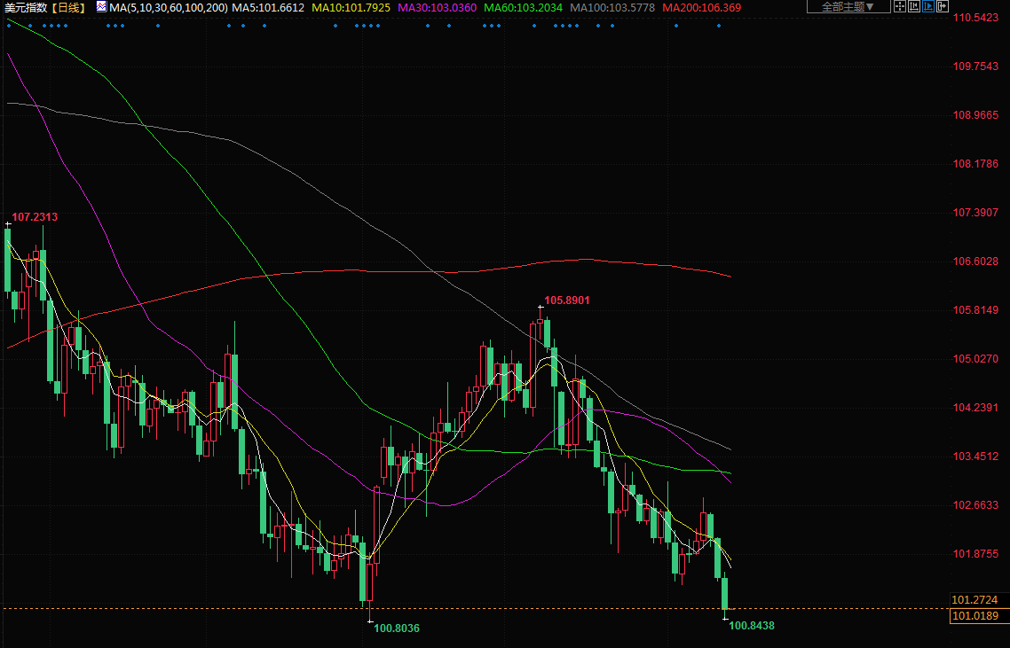Screen dimensions: 1010x648
Task: Click the MA5:101.6612 legend value
Action: [x=269, y=7]
